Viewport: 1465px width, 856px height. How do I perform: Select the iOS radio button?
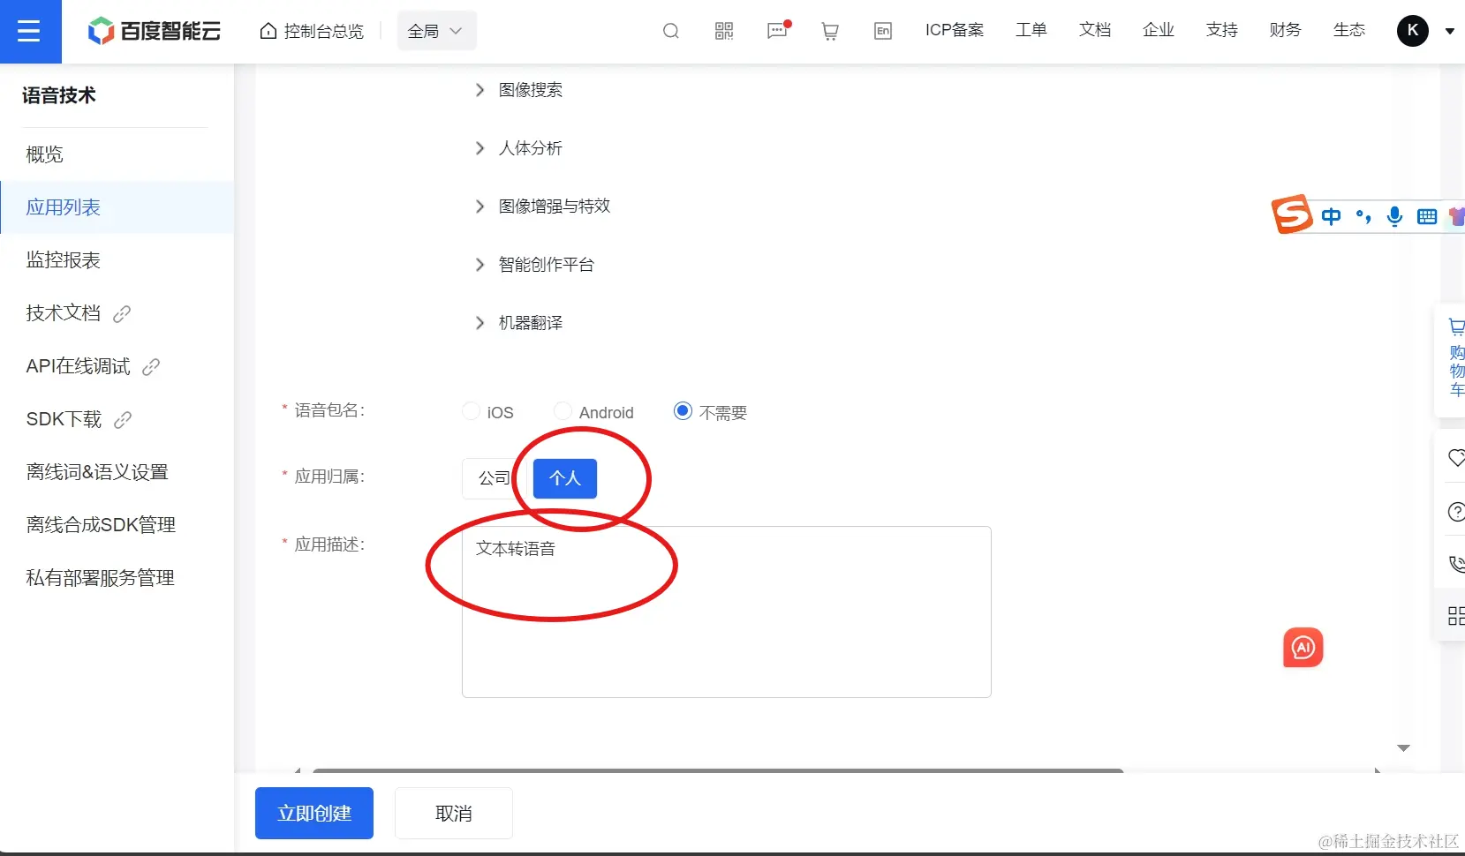(x=472, y=411)
